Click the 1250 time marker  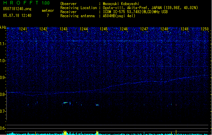[205, 29]
